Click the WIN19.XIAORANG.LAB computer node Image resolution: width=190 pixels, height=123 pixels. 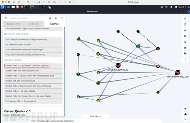(x=178, y=72)
